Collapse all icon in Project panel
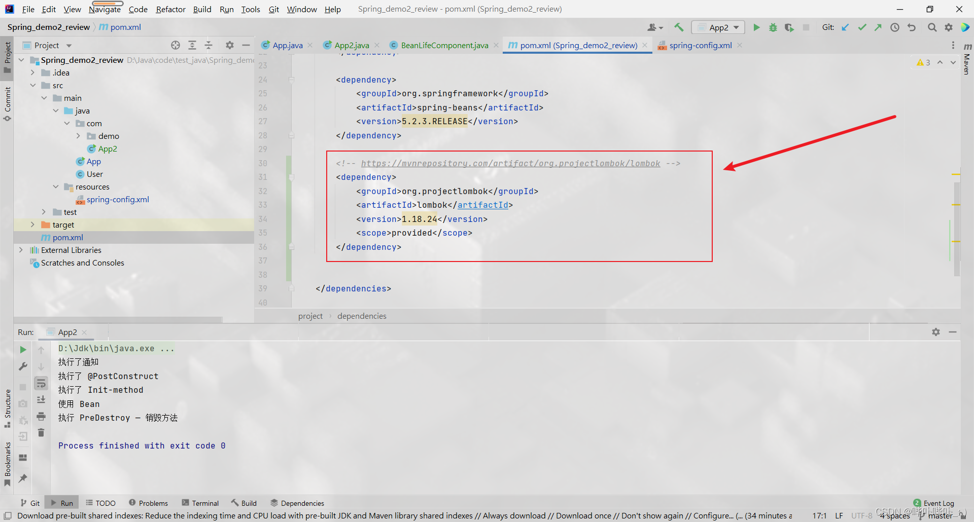Screen dimensions: 974x522 coord(208,45)
